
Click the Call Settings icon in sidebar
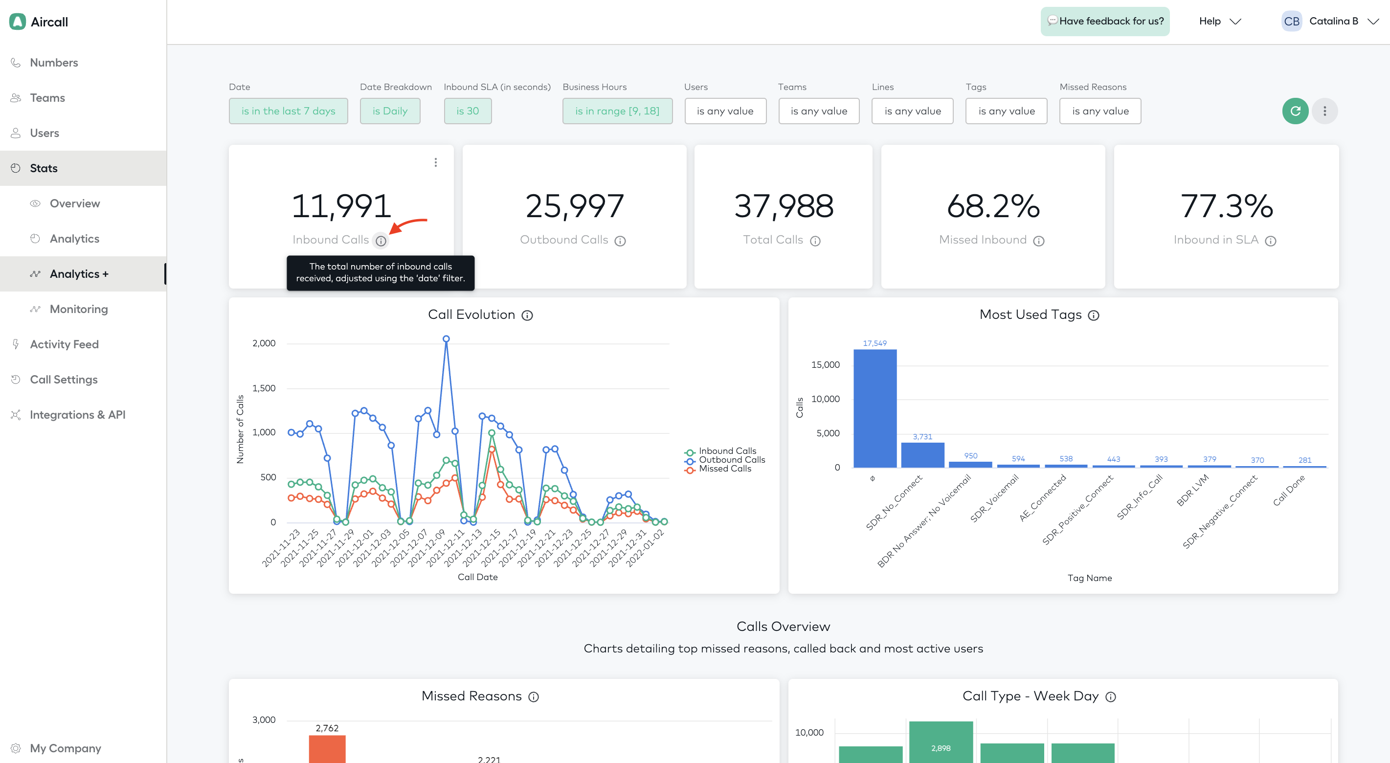tap(16, 380)
